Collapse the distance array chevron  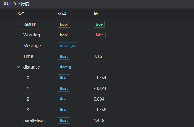coord(19,67)
